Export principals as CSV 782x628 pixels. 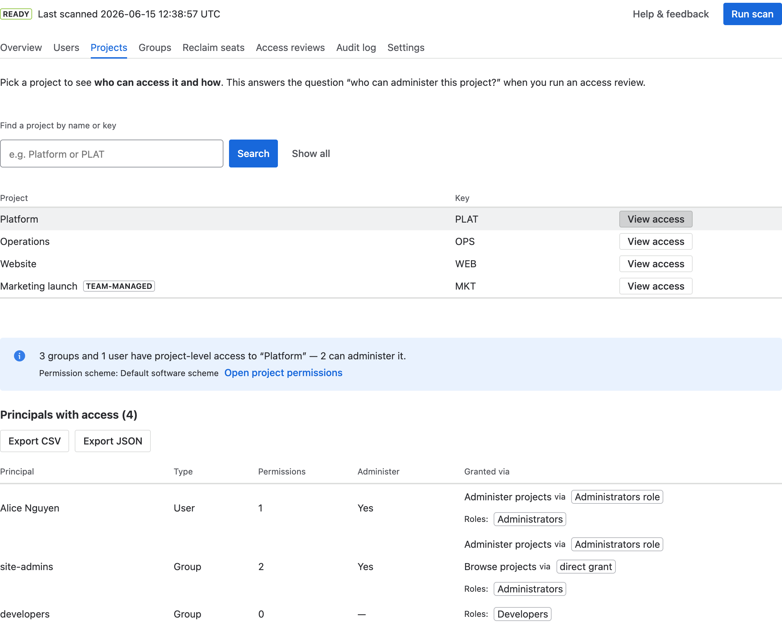point(35,441)
